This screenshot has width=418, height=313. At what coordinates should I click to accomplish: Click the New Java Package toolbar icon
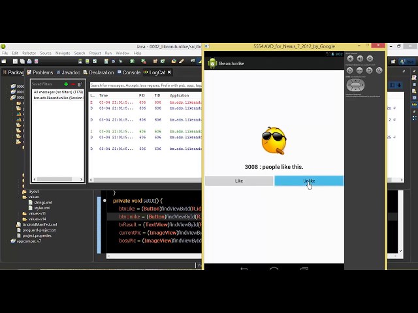tap(155, 61)
